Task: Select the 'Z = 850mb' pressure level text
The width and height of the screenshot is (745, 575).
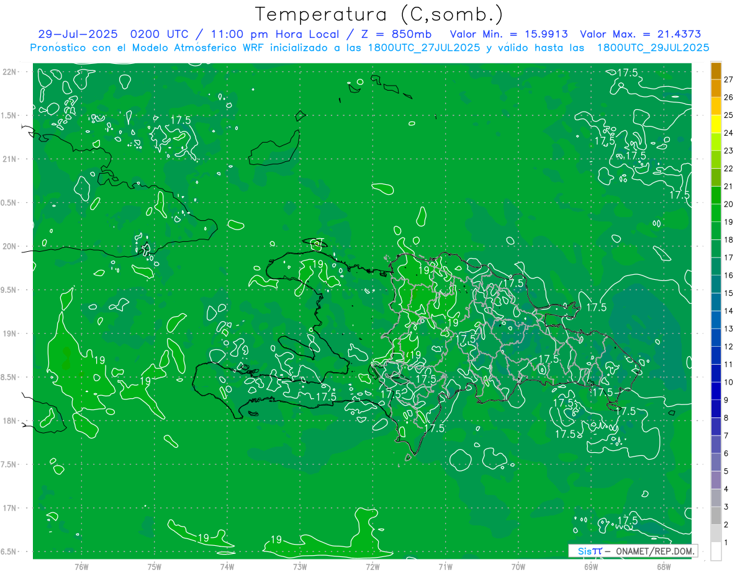Action: (395, 34)
